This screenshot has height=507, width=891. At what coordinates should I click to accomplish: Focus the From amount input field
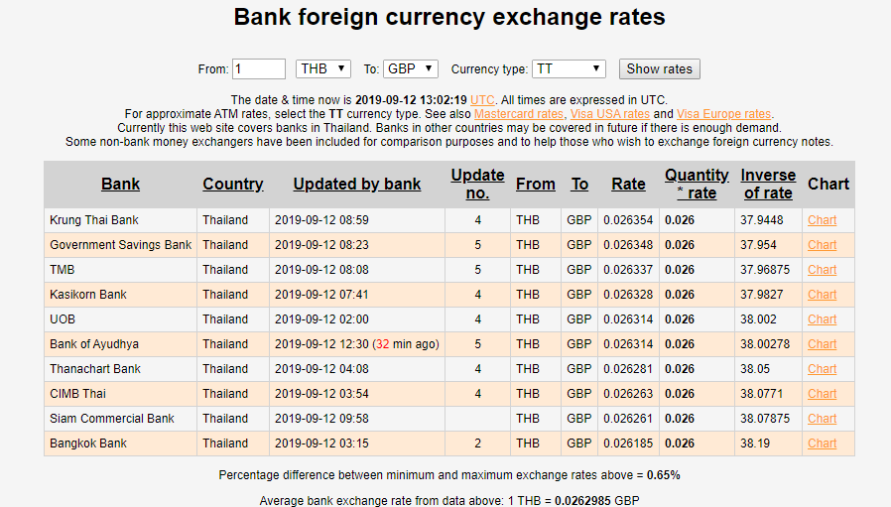pos(259,69)
